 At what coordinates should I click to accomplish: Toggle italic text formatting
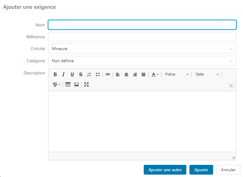64,74
